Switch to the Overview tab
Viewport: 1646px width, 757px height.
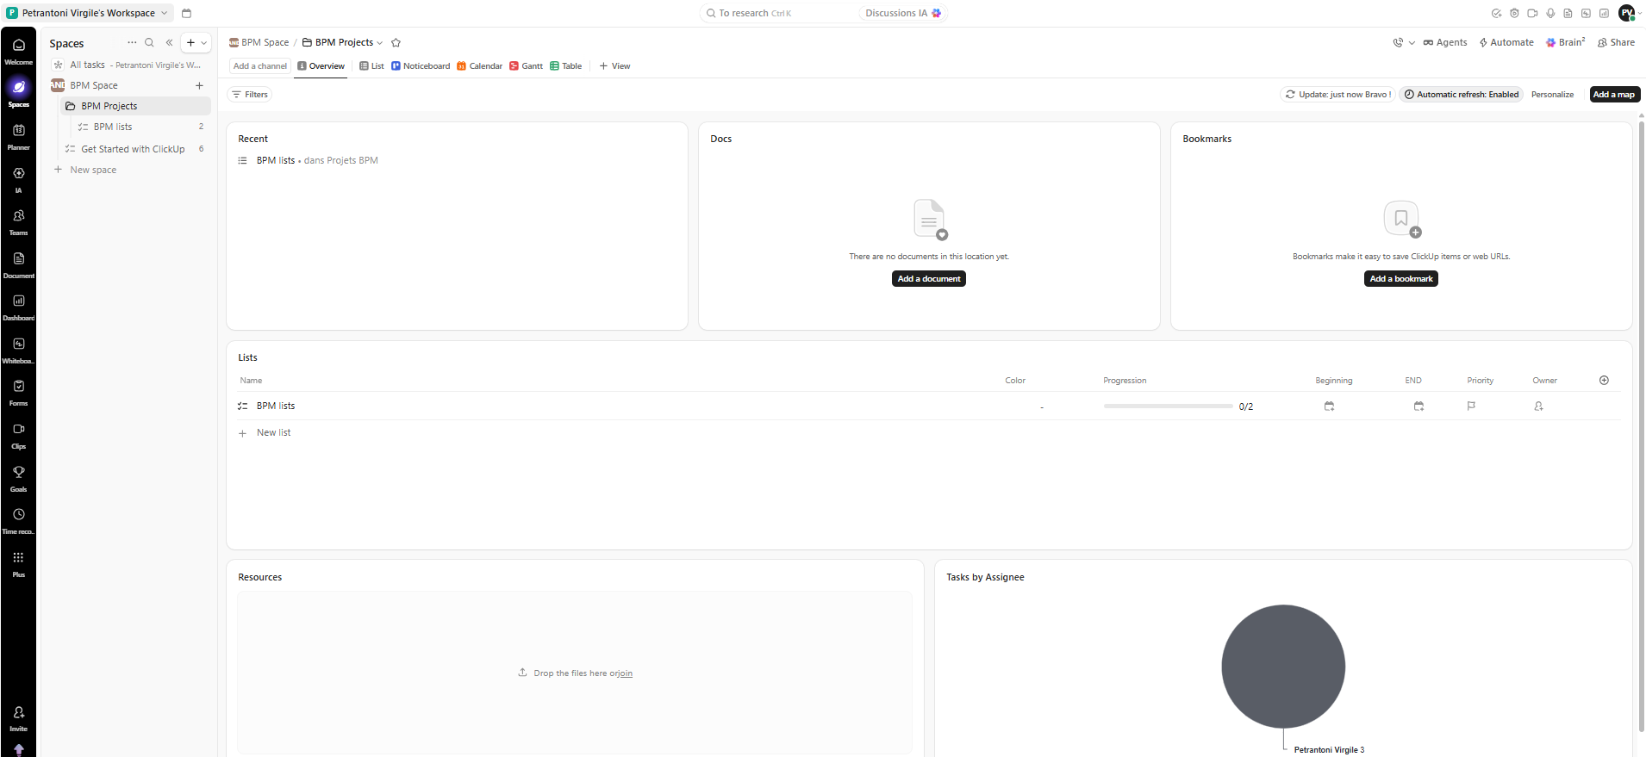tap(321, 66)
